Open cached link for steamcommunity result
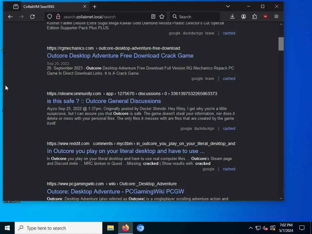Viewport: 312px width, 234px height. [229, 129]
